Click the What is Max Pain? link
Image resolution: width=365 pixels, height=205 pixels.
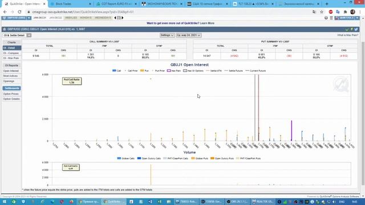click(x=347, y=35)
